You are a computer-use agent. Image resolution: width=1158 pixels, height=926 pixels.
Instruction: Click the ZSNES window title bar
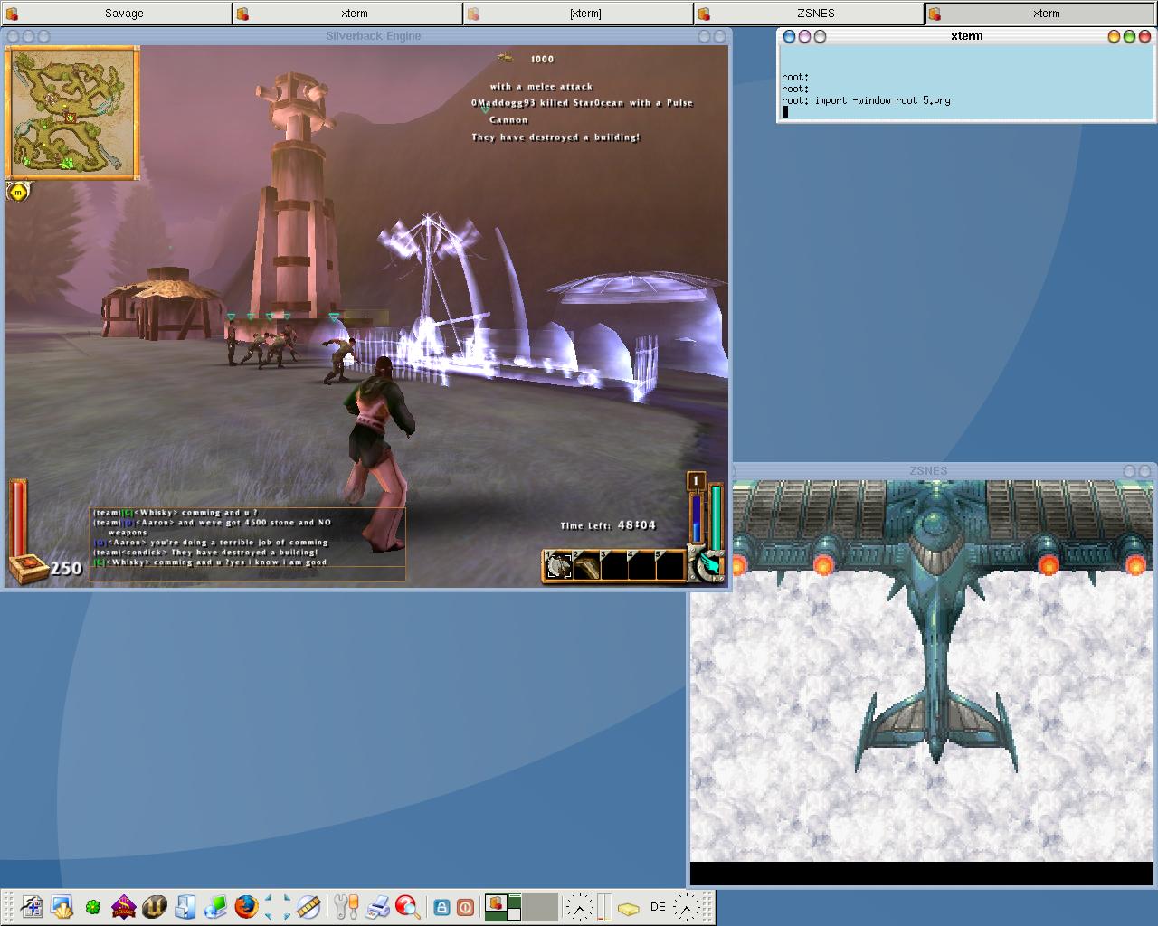(x=928, y=471)
